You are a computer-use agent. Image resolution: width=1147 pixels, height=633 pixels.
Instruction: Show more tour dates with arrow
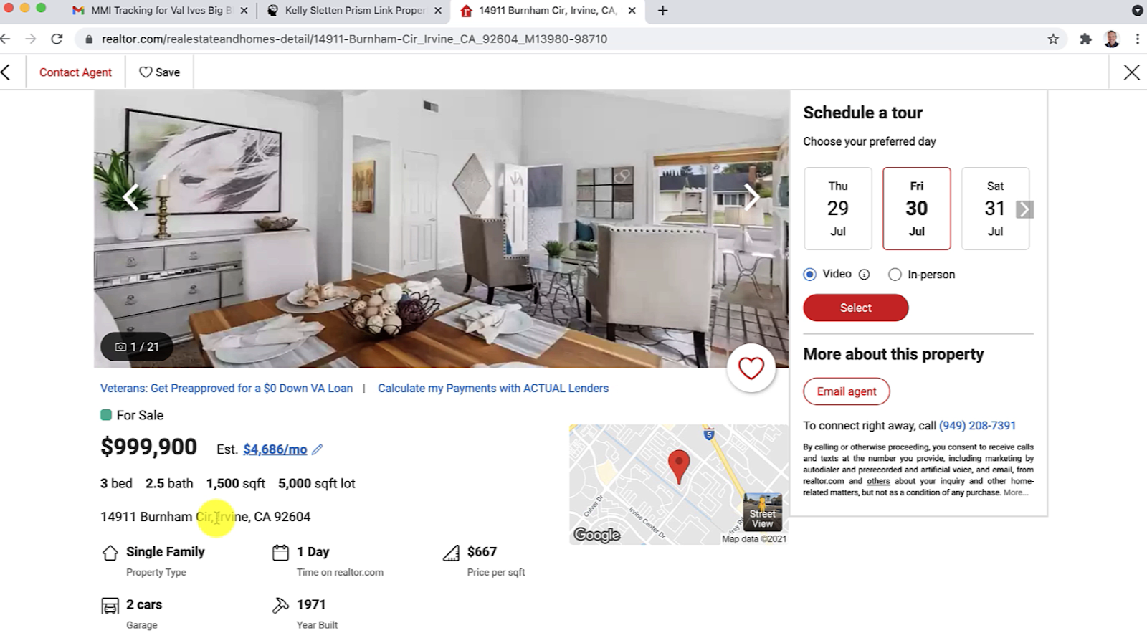[x=1024, y=209]
